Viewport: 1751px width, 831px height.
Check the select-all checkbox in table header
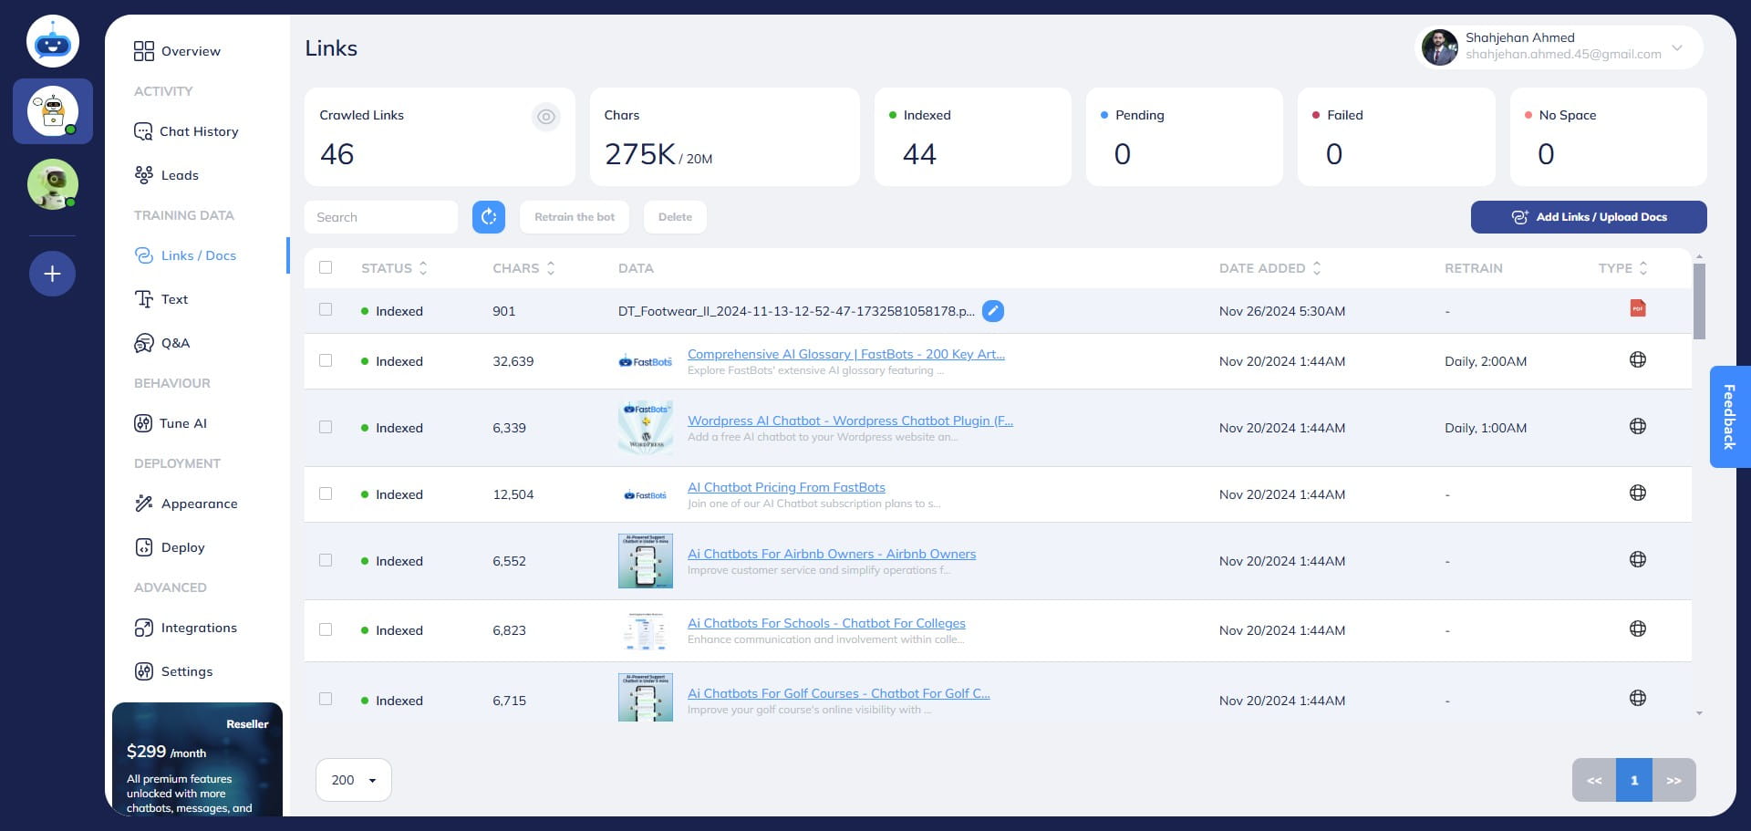click(326, 267)
